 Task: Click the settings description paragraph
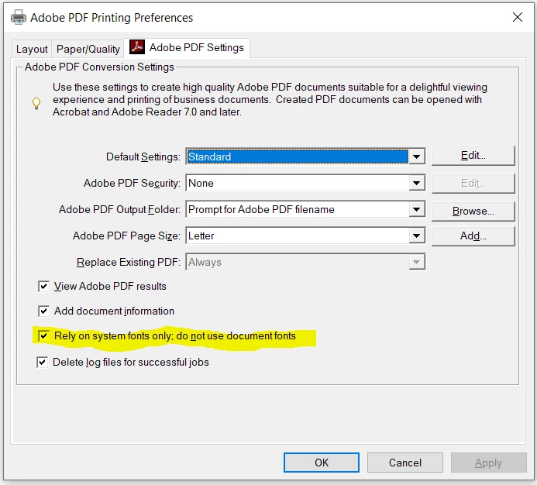tap(270, 100)
